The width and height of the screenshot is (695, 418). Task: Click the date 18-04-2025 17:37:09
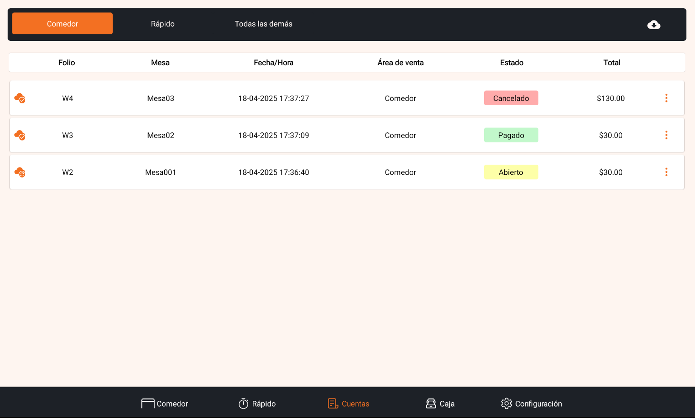(x=274, y=136)
